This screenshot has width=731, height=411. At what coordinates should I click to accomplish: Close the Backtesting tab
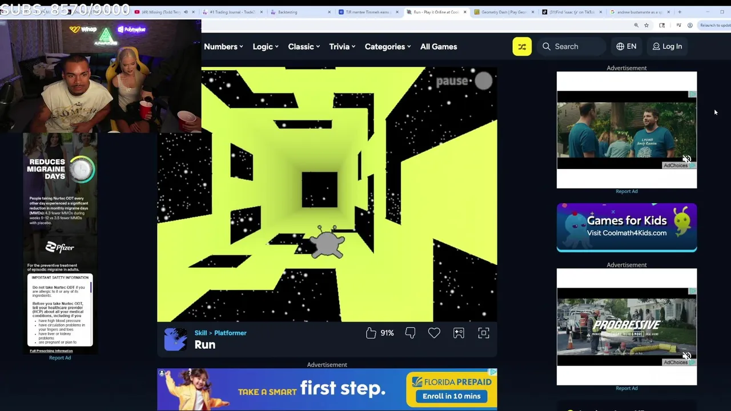tap(329, 12)
